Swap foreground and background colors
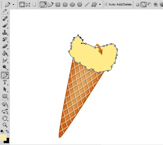 (x=7, y=131)
